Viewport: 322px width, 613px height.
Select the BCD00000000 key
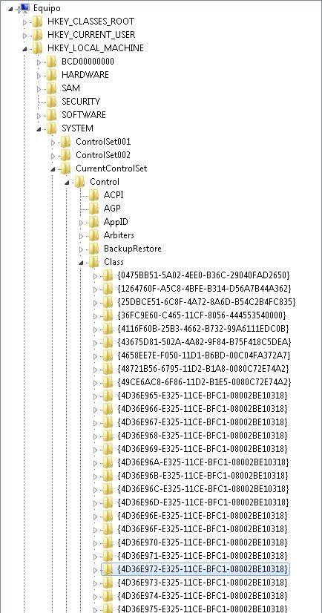pos(88,62)
